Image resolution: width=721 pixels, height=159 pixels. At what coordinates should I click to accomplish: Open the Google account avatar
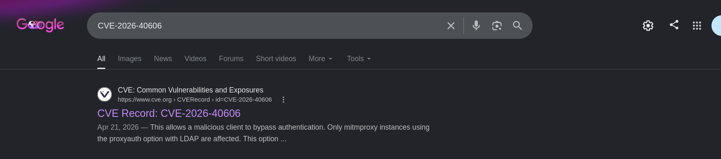pyautogui.click(x=716, y=26)
